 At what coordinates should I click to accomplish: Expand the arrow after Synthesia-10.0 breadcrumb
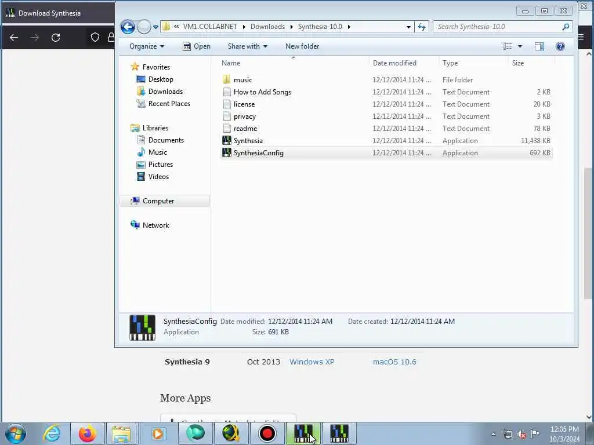click(349, 27)
